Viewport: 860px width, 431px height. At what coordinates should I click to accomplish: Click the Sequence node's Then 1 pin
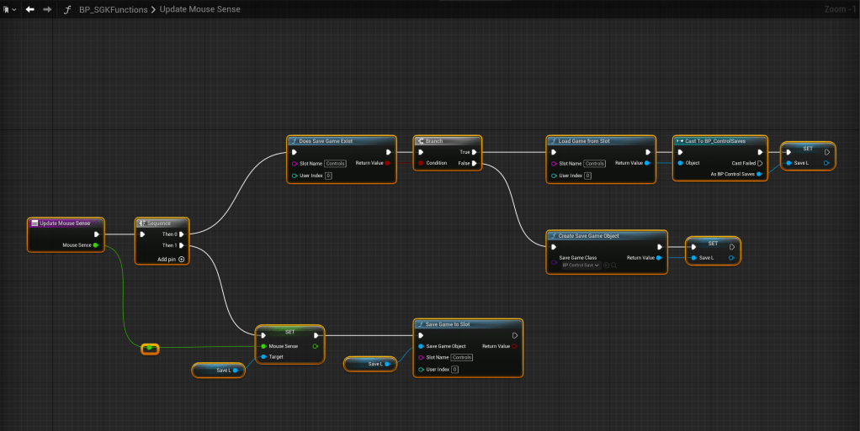coord(181,245)
